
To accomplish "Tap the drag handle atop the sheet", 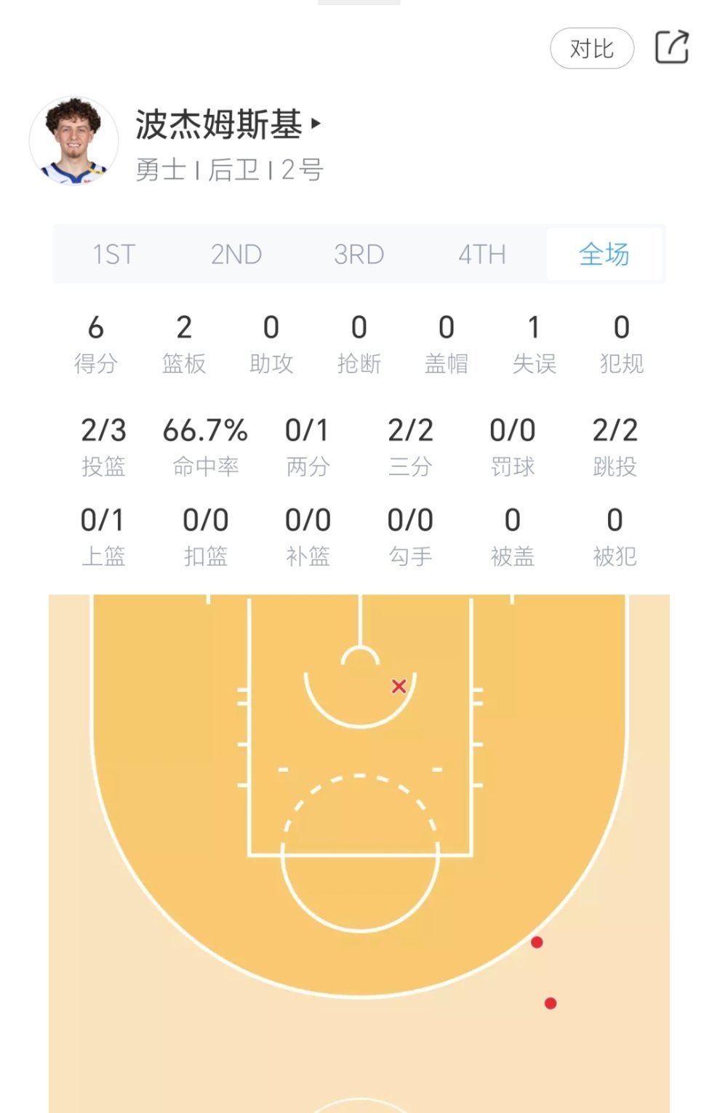I will tap(359, 2).
